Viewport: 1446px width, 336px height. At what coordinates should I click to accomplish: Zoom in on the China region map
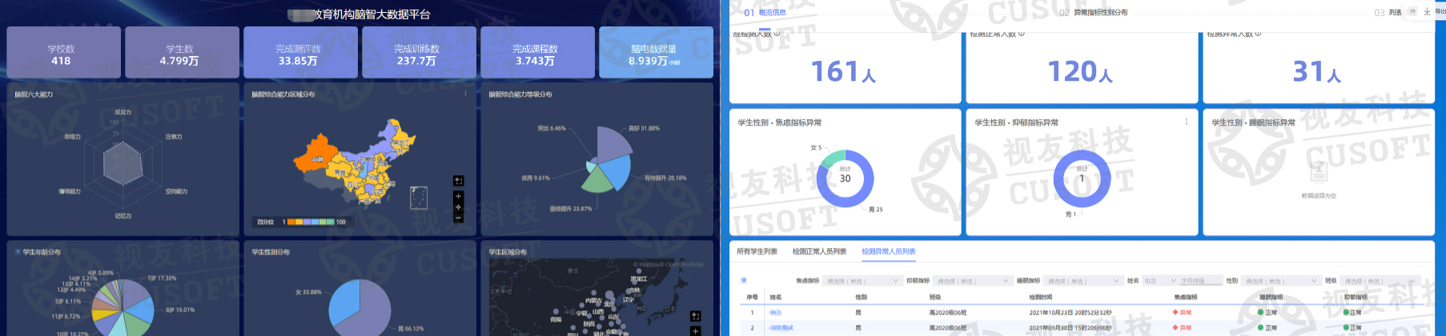click(x=458, y=196)
